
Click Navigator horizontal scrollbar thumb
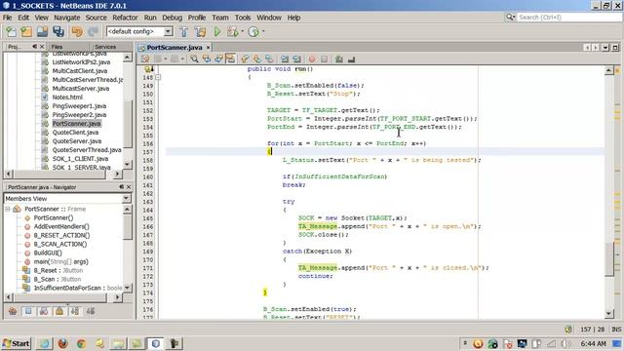click(x=60, y=296)
